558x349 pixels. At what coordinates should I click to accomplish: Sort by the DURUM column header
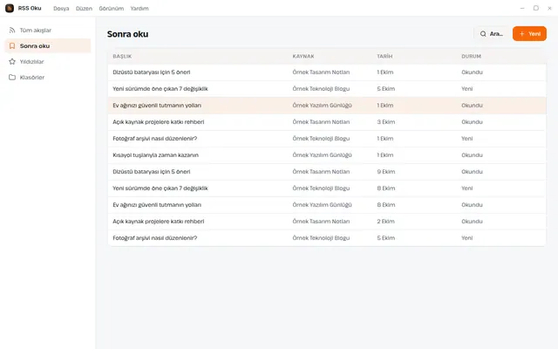[471, 56]
